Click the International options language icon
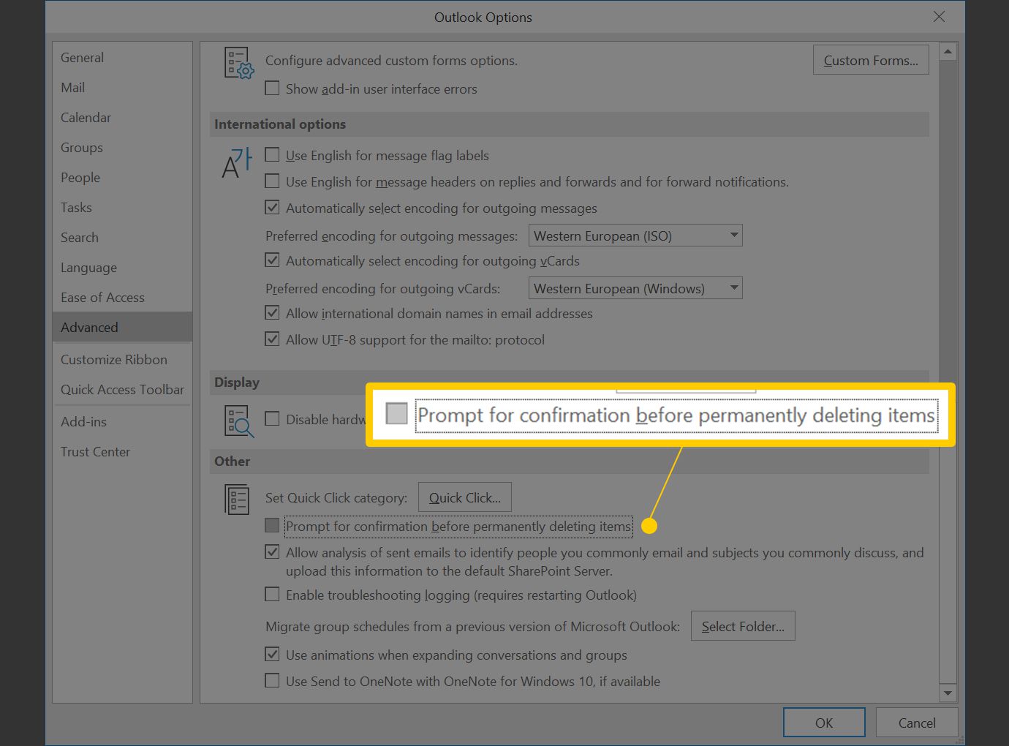This screenshot has width=1009, height=746. click(x=237, y=163)
